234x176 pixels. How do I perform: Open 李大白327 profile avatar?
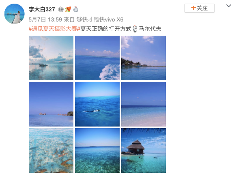[15, 14]
